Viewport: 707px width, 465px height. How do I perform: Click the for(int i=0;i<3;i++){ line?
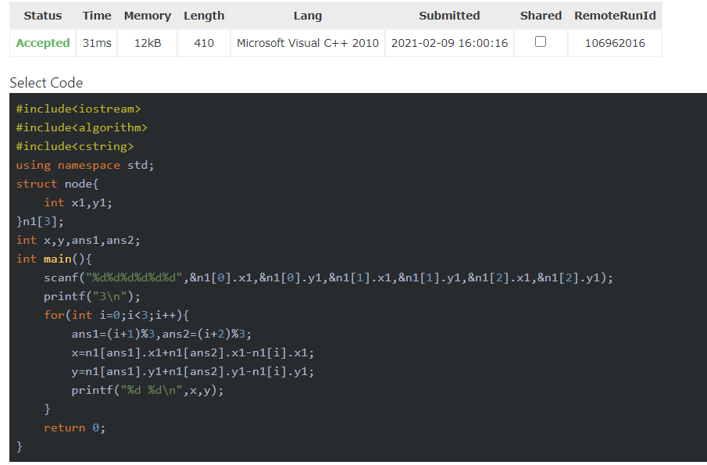click(x=116, y=315)
